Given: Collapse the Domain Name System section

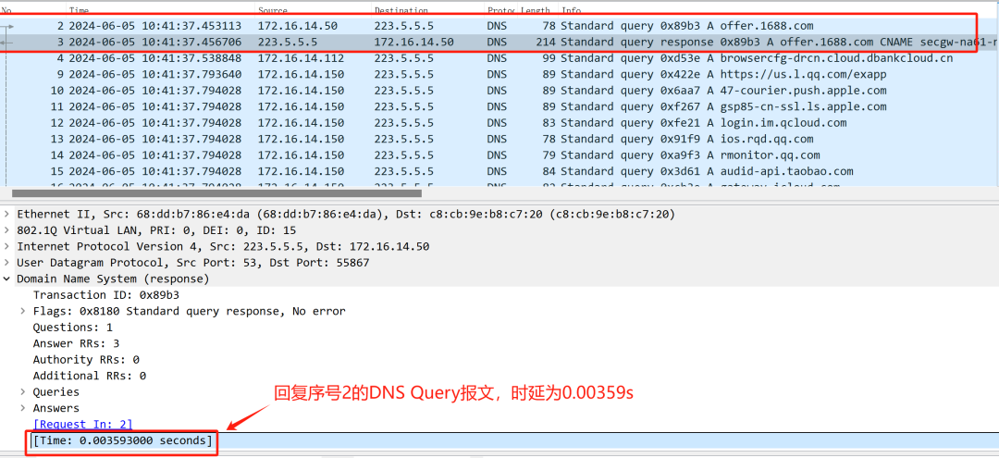Looking at the screenshot, I should (x=8, y=279).
